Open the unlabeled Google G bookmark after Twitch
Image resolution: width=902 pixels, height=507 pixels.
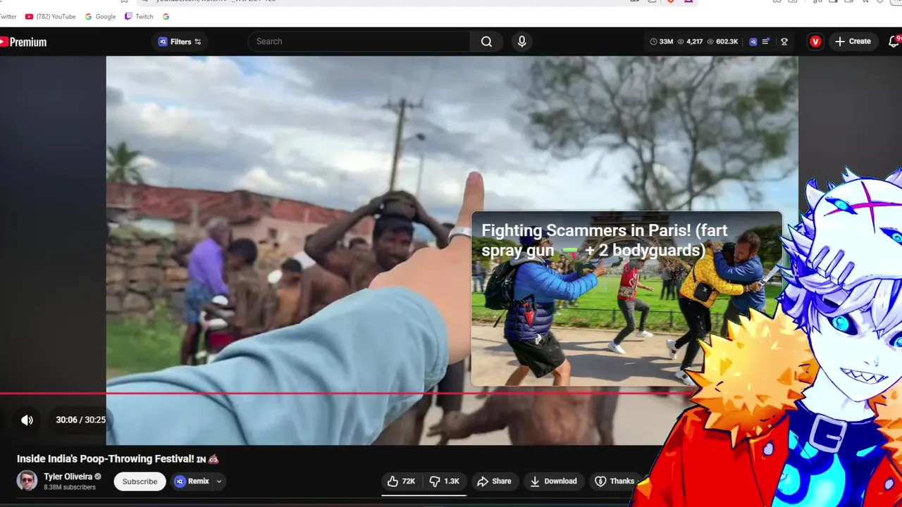coord(166,16)
